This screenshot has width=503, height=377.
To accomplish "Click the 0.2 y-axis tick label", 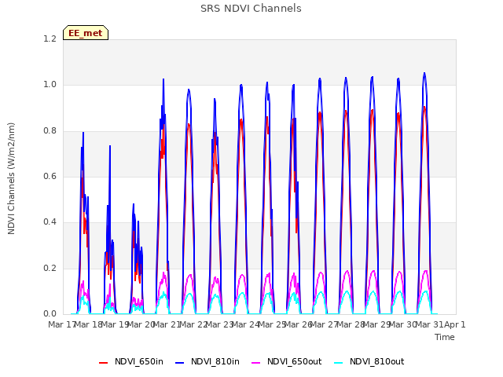I will pos(50,268).
